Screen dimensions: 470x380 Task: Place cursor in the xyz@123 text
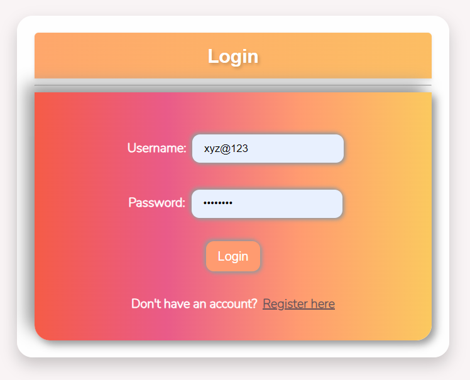coord(226,149)
